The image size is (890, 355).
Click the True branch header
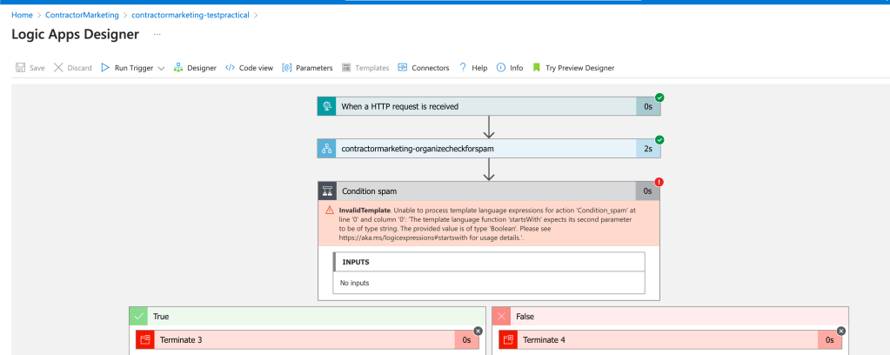coord(307,317)
